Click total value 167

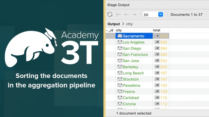click(164, 73)
